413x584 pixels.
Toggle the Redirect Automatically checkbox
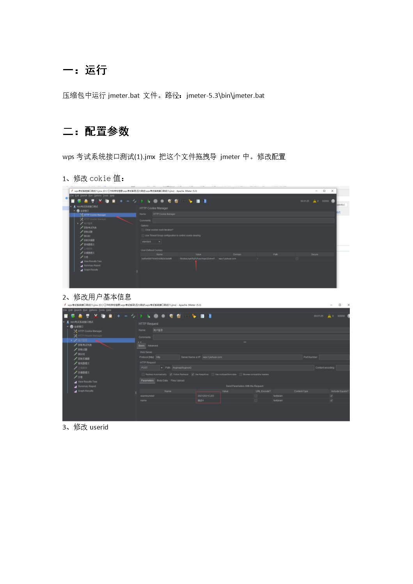point(143,375)
